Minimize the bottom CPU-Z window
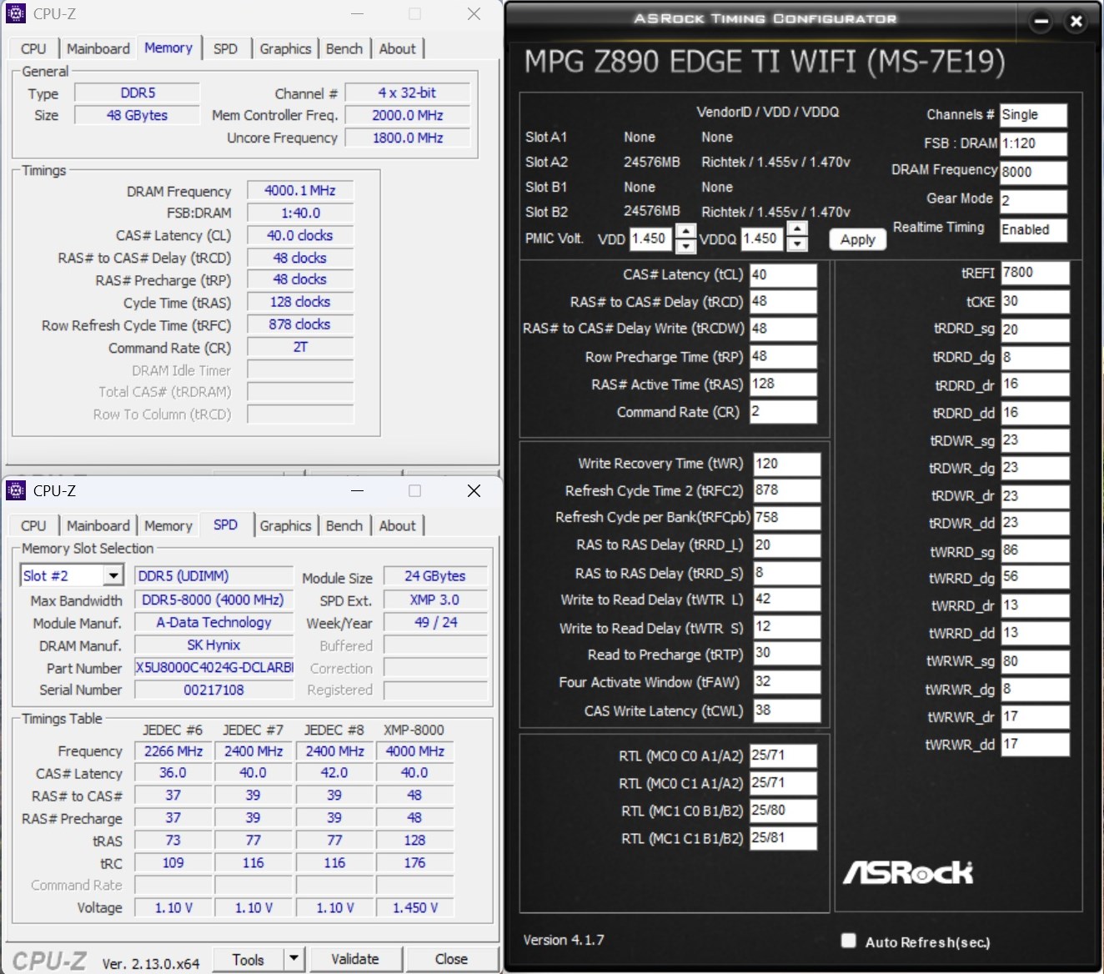Viewport: 1104px width, 974px height. tap(358, 491)
